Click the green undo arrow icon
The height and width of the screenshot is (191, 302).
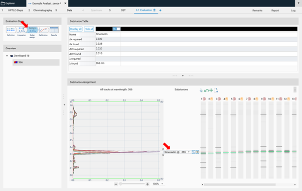[206, 90]
